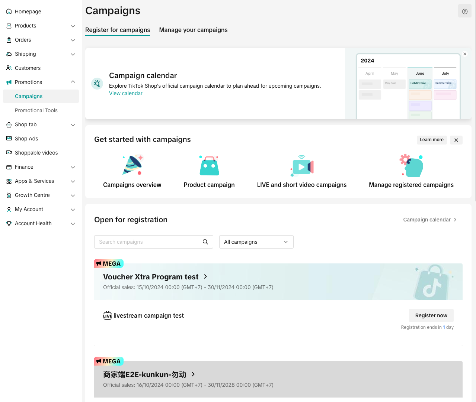Screen dimensions: 476x402
Task: Open Shoppable videos in the sidebar
Action: pyautogui.click(x=36, y=153)
